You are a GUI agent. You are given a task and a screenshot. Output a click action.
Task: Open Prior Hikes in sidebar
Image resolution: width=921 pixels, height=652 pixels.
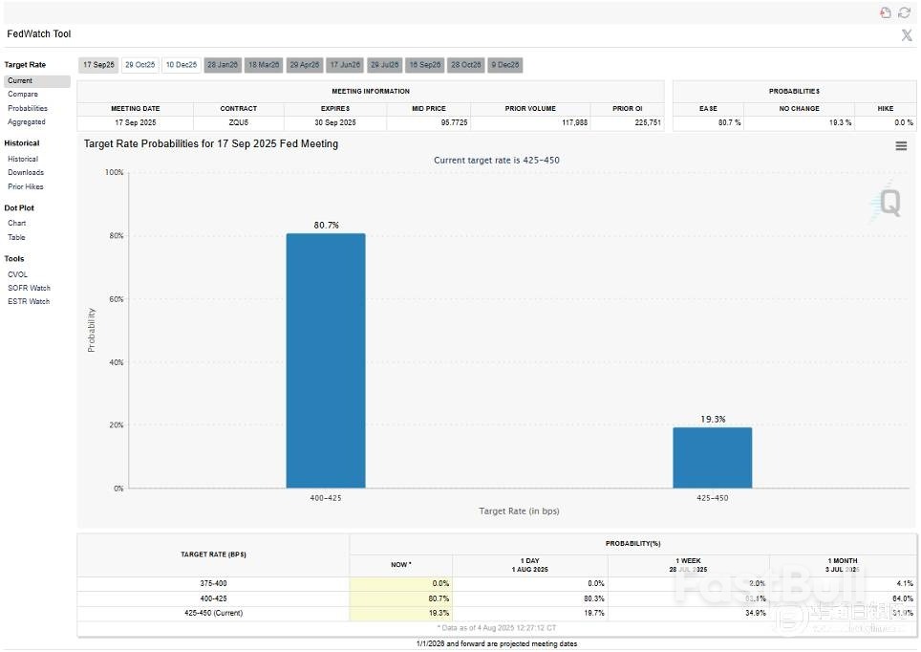point(26,186)
